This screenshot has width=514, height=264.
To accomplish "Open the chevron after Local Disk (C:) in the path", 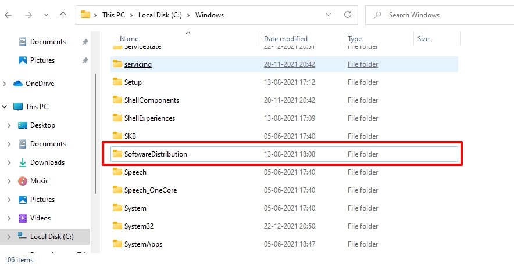I will click(188, 15).
